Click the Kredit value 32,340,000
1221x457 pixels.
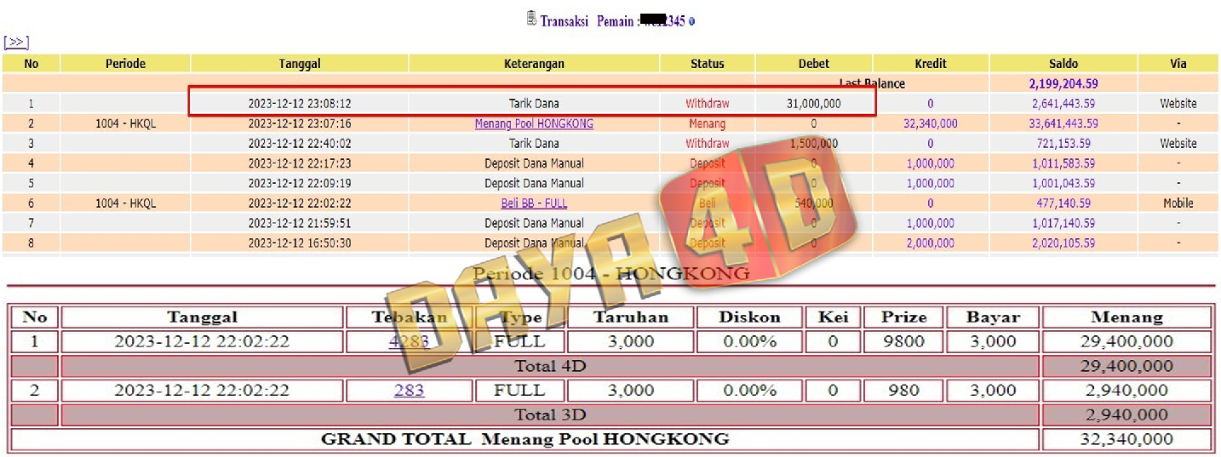[930, 123]
